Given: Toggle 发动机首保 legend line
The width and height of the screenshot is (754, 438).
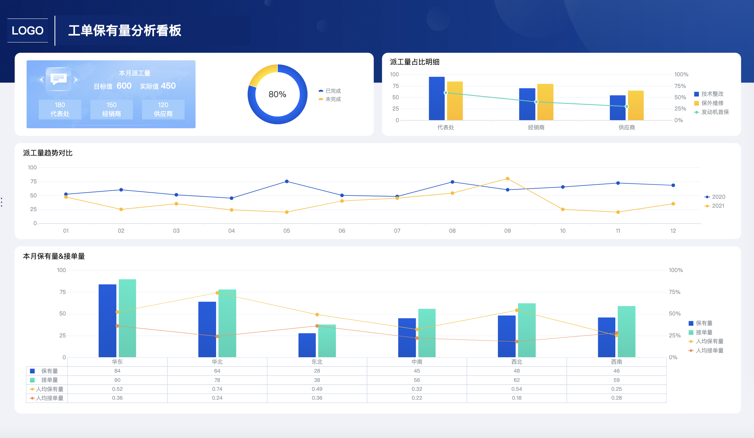Looking at the screenshot, I should click(712, 112).
